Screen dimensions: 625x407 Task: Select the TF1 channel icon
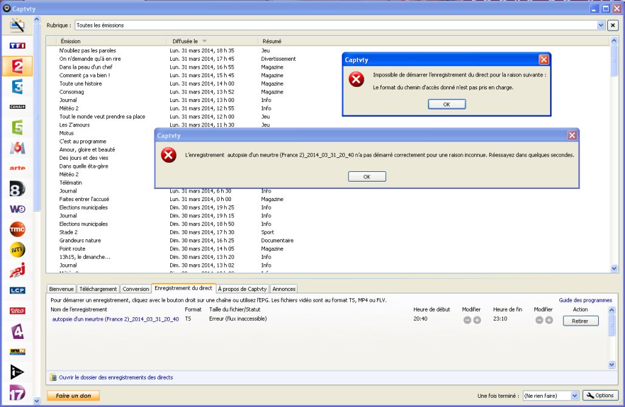pyautogui.click(x=17, y=46)
